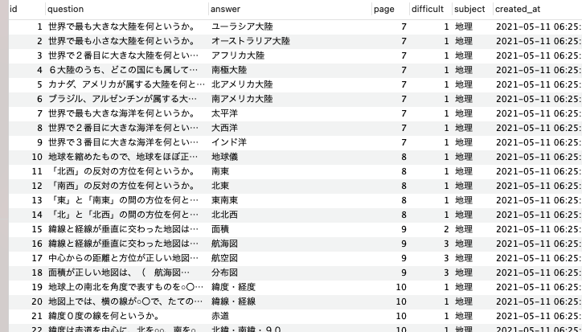Image resolution: width=582 pixels, height=332 pixels.
Task: Select page value 10 in row 19
Action: click(401, 288)
